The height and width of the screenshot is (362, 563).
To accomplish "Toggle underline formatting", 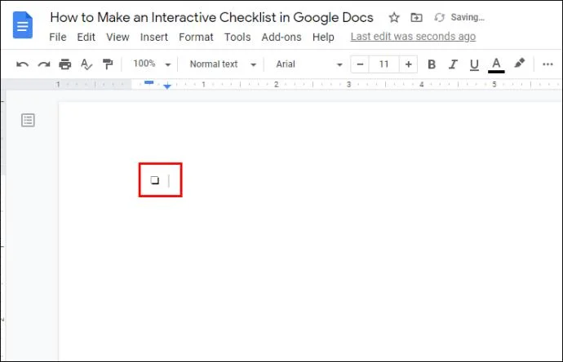I will (x=474, y=64).
